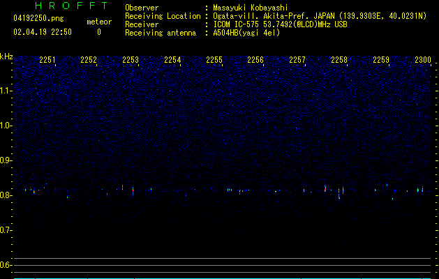This screenshot has height=279, width=439.
Task: Click the 2256 time axis marker
Action: click(x=255, y=60)
